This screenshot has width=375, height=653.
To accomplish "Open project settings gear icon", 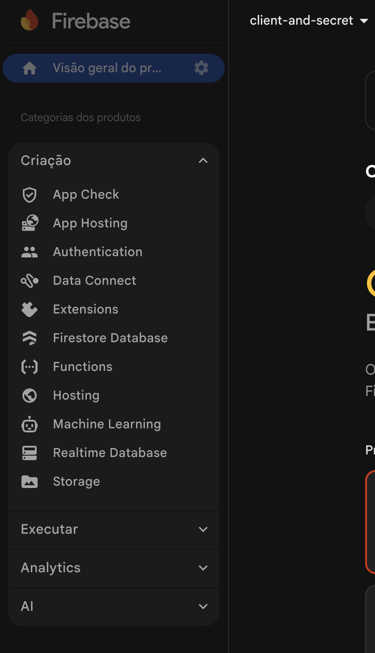I will click(201, 68).
